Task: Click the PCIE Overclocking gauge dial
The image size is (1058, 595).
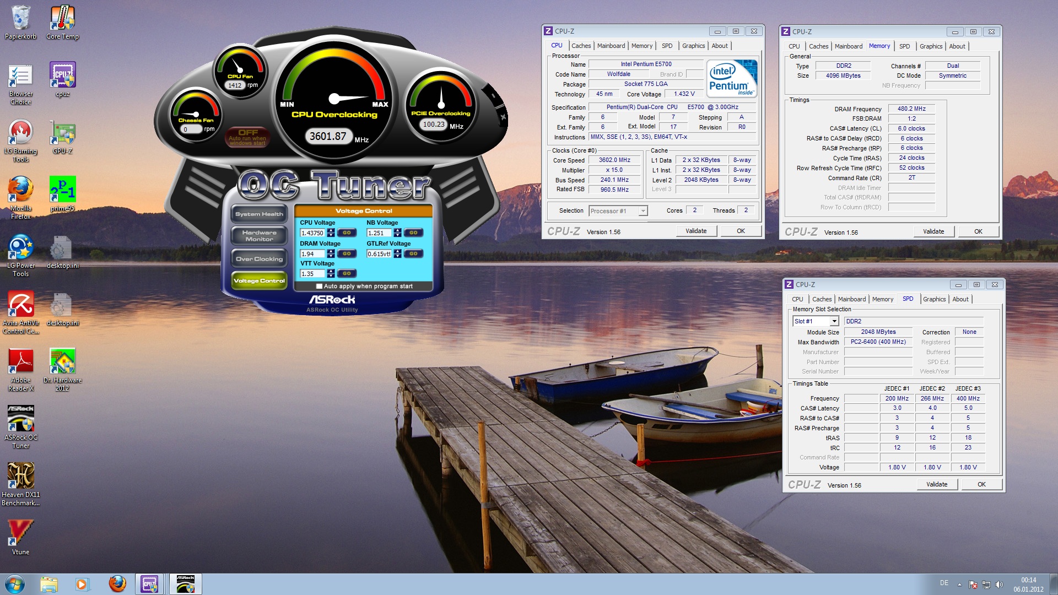Action: (x=441, y=105)
